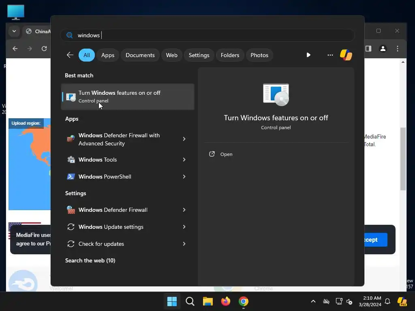Select the Folders filter tab

point(230,55)
